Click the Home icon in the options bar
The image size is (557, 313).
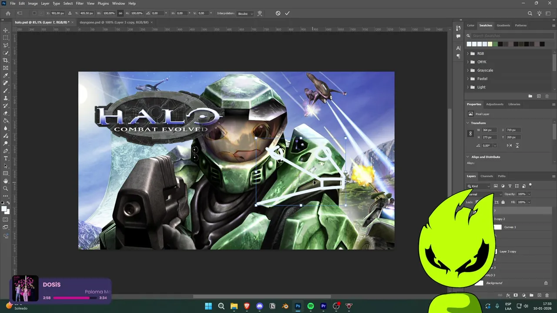8,13
